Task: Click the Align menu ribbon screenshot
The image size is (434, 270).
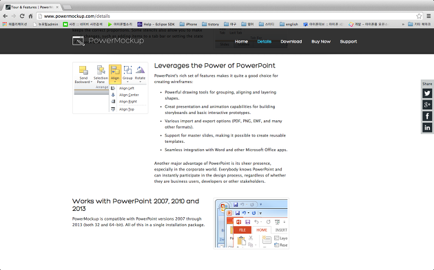Action: pos(110,88)
